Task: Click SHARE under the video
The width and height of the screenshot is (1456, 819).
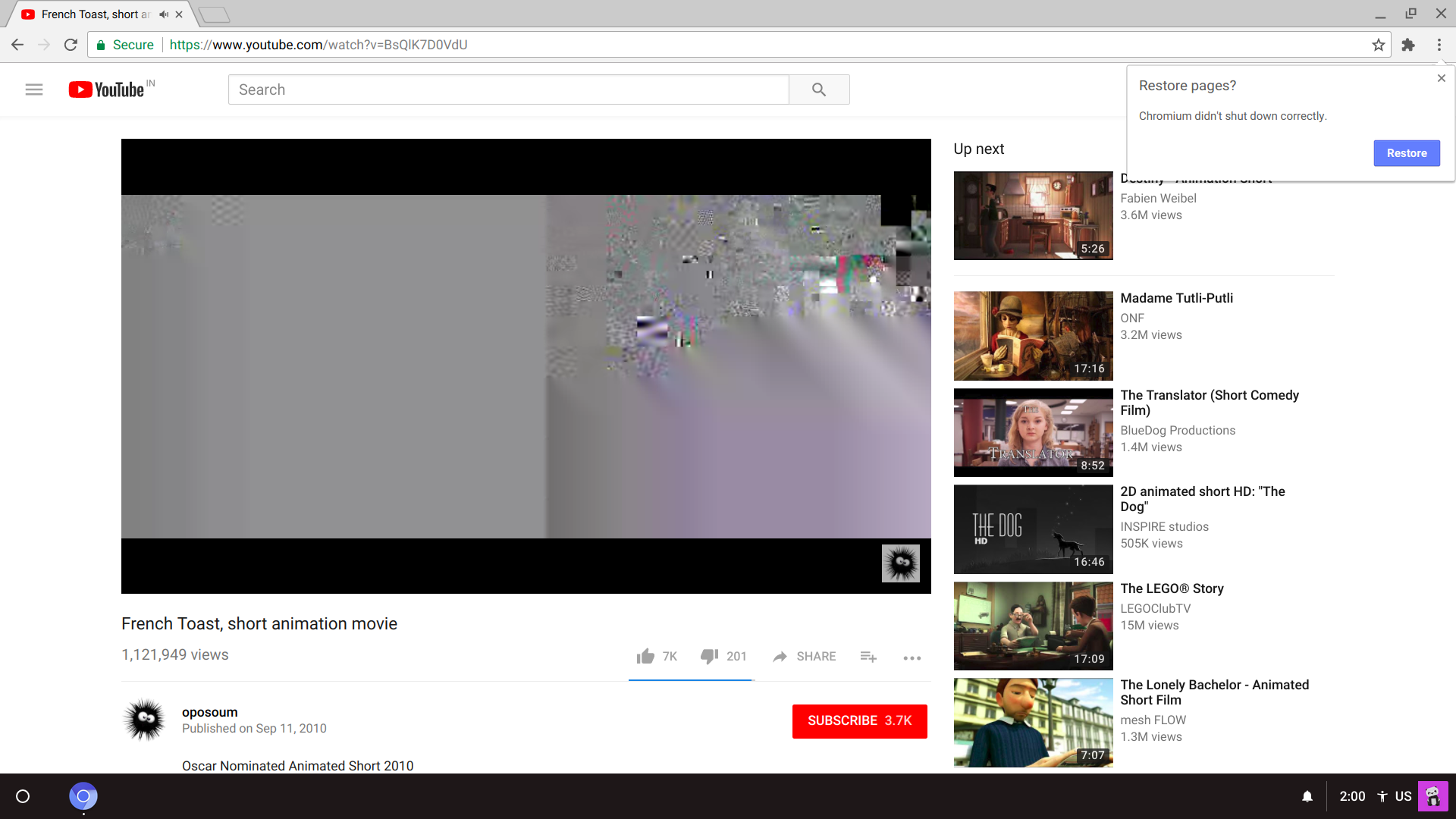Action: (805, 657)
